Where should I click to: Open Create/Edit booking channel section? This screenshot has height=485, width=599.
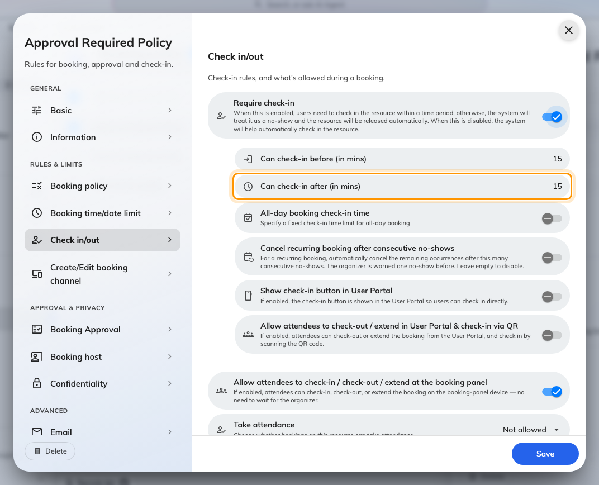[102, 274]
